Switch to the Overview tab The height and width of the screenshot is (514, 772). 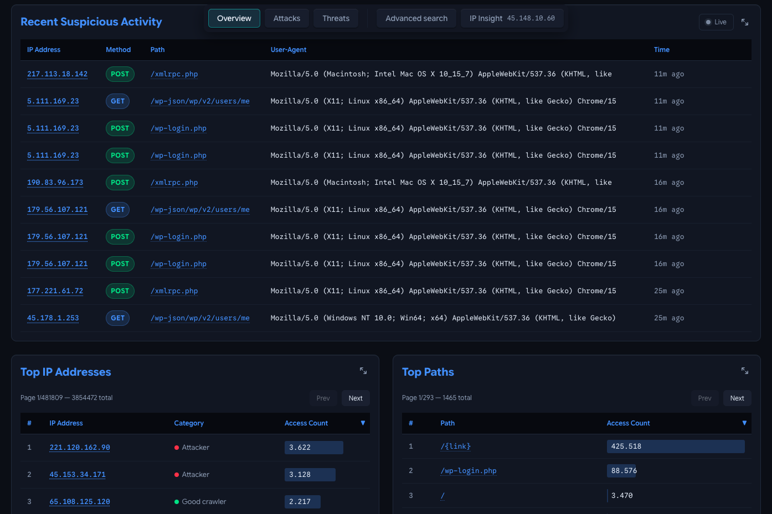234,18
